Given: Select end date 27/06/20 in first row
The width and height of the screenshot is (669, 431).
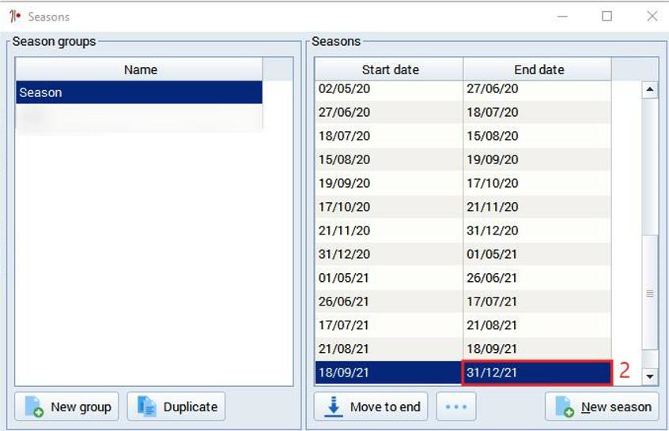Looking at the screenshot, I should [538, 89].
